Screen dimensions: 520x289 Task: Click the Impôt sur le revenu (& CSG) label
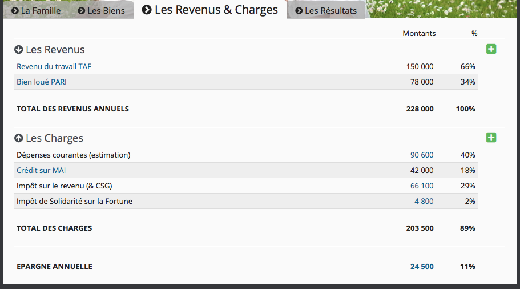tap(65, 186)
